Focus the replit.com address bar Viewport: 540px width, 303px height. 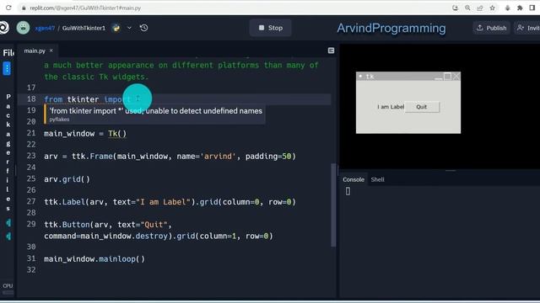85,8
